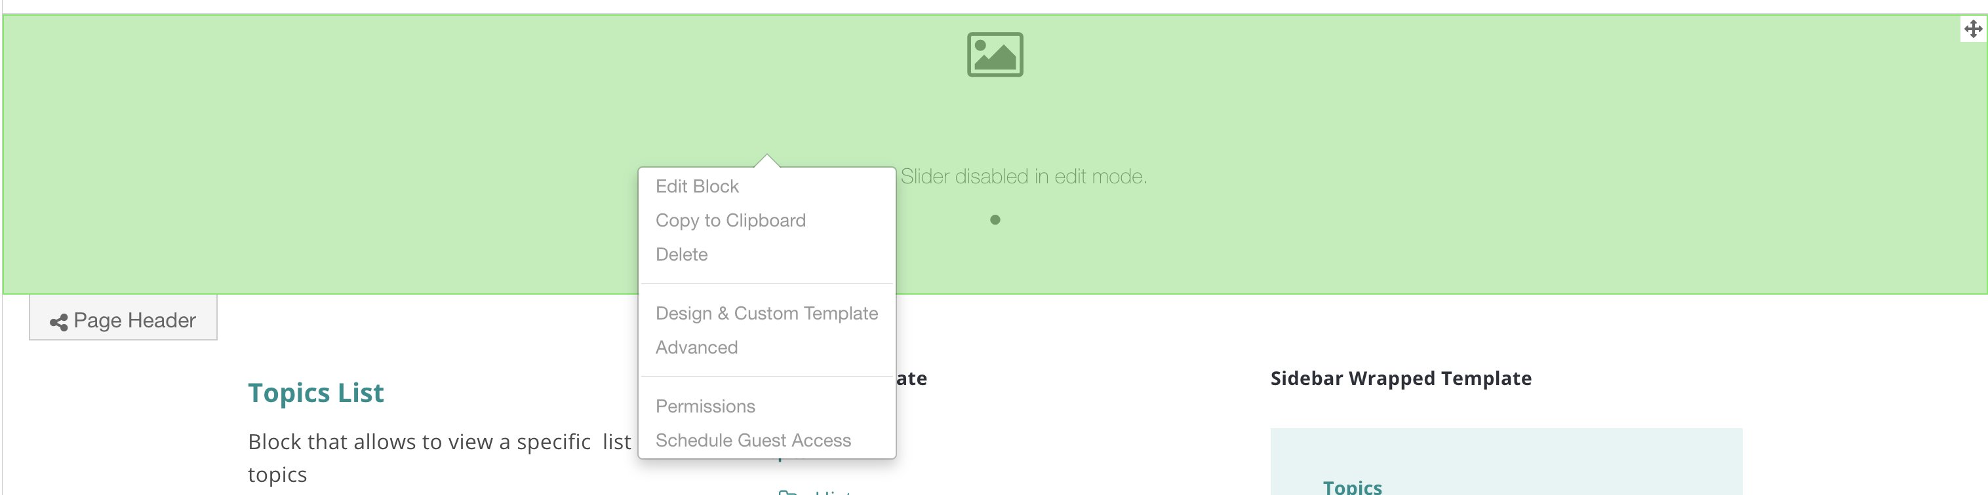Select Copy to Clipboard menu entry
The image size is (1988, 495).
(x=730, y=221)
